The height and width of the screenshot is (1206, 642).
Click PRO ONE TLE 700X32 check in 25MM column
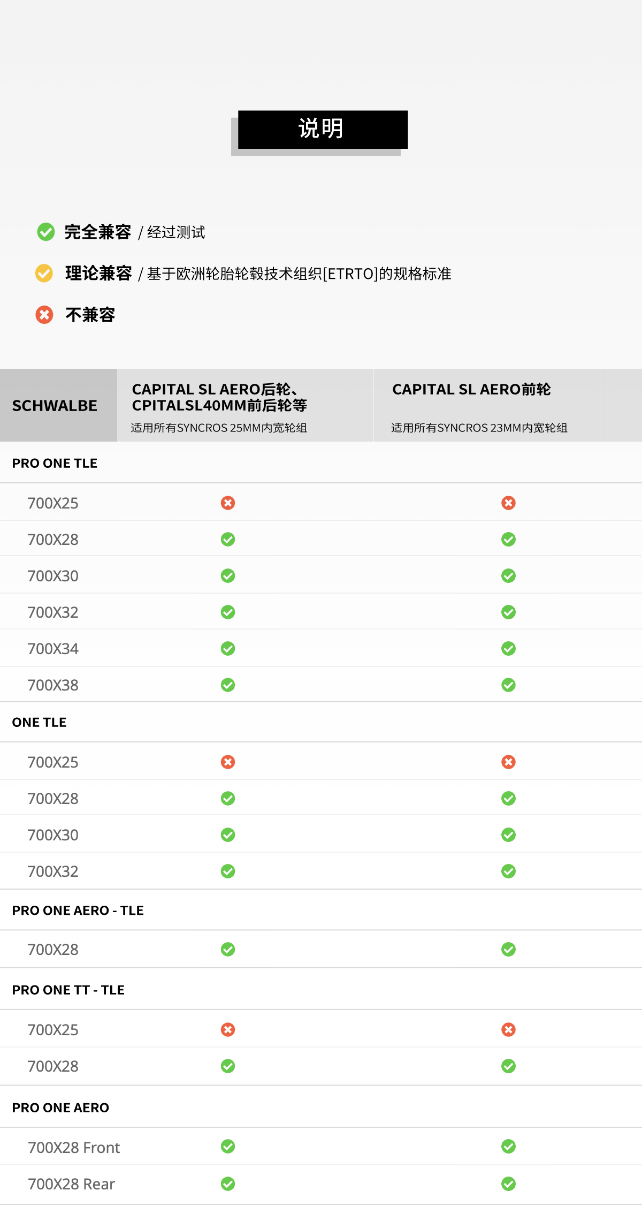point(228,612)
